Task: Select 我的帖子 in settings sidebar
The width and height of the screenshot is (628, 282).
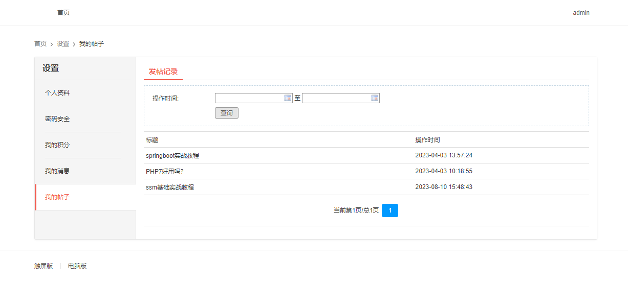Action: [x=57, y=197]
